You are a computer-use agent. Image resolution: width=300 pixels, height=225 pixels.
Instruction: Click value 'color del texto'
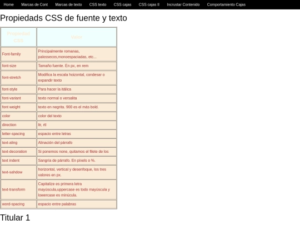pyautogui.click(x=77, y=116)
